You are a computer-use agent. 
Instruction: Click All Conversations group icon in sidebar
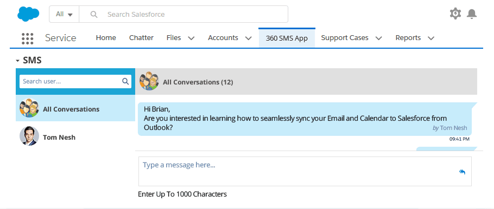tap(29, 108)
